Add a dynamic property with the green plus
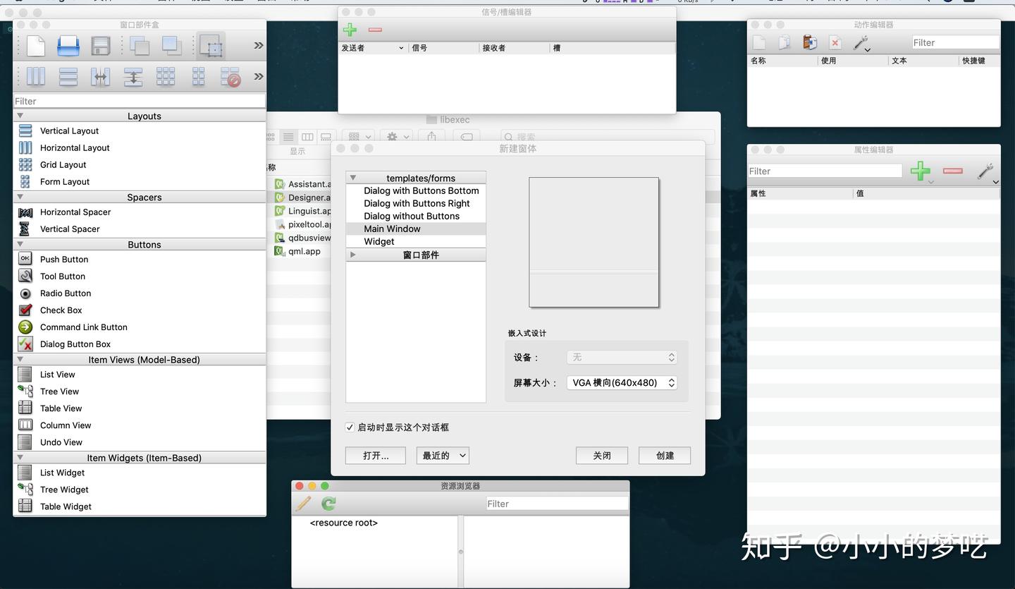The width and height of the screenshot is (1015, 589). coord(921,171)
